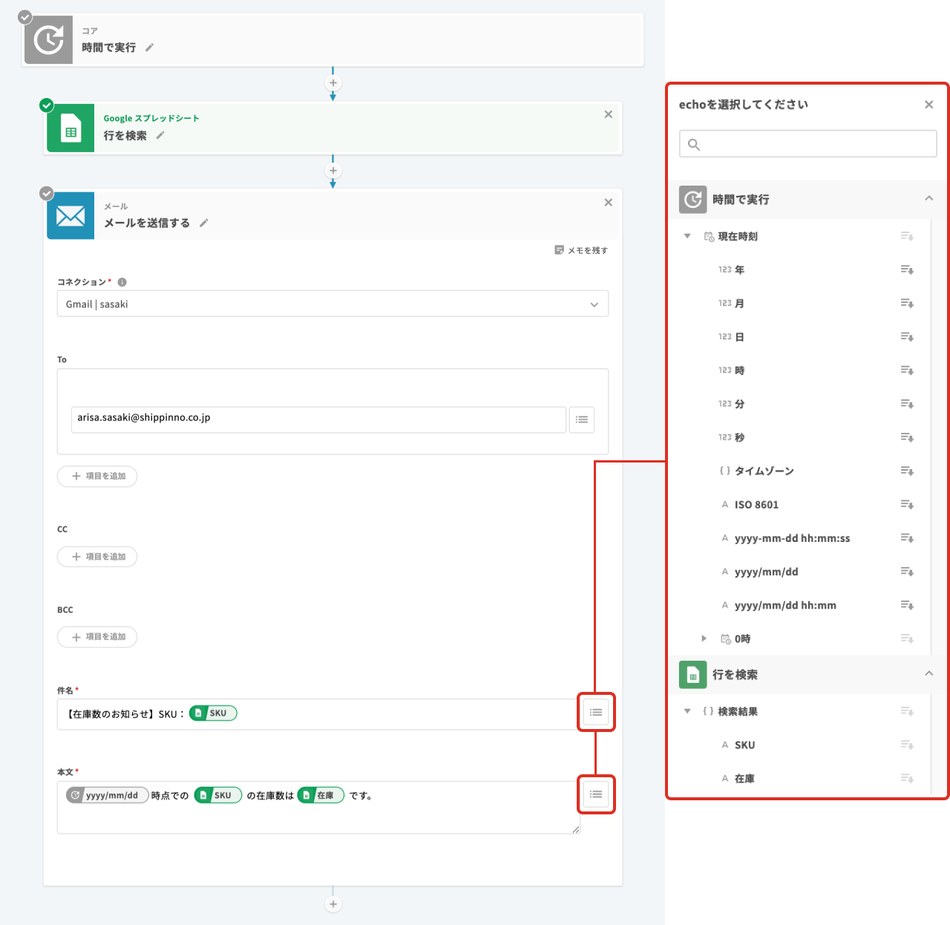Click the rename pencil next to メールを送信する
The width and height of the screenshot is (950, 925).
[x=204, y=223]
